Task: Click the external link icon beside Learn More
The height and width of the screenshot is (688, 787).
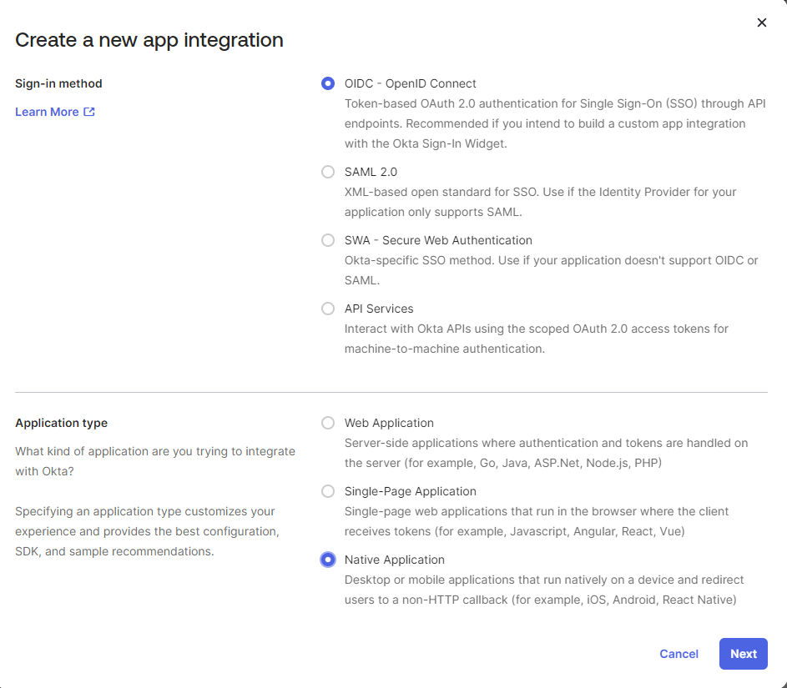Action: [x=89, y=112]
